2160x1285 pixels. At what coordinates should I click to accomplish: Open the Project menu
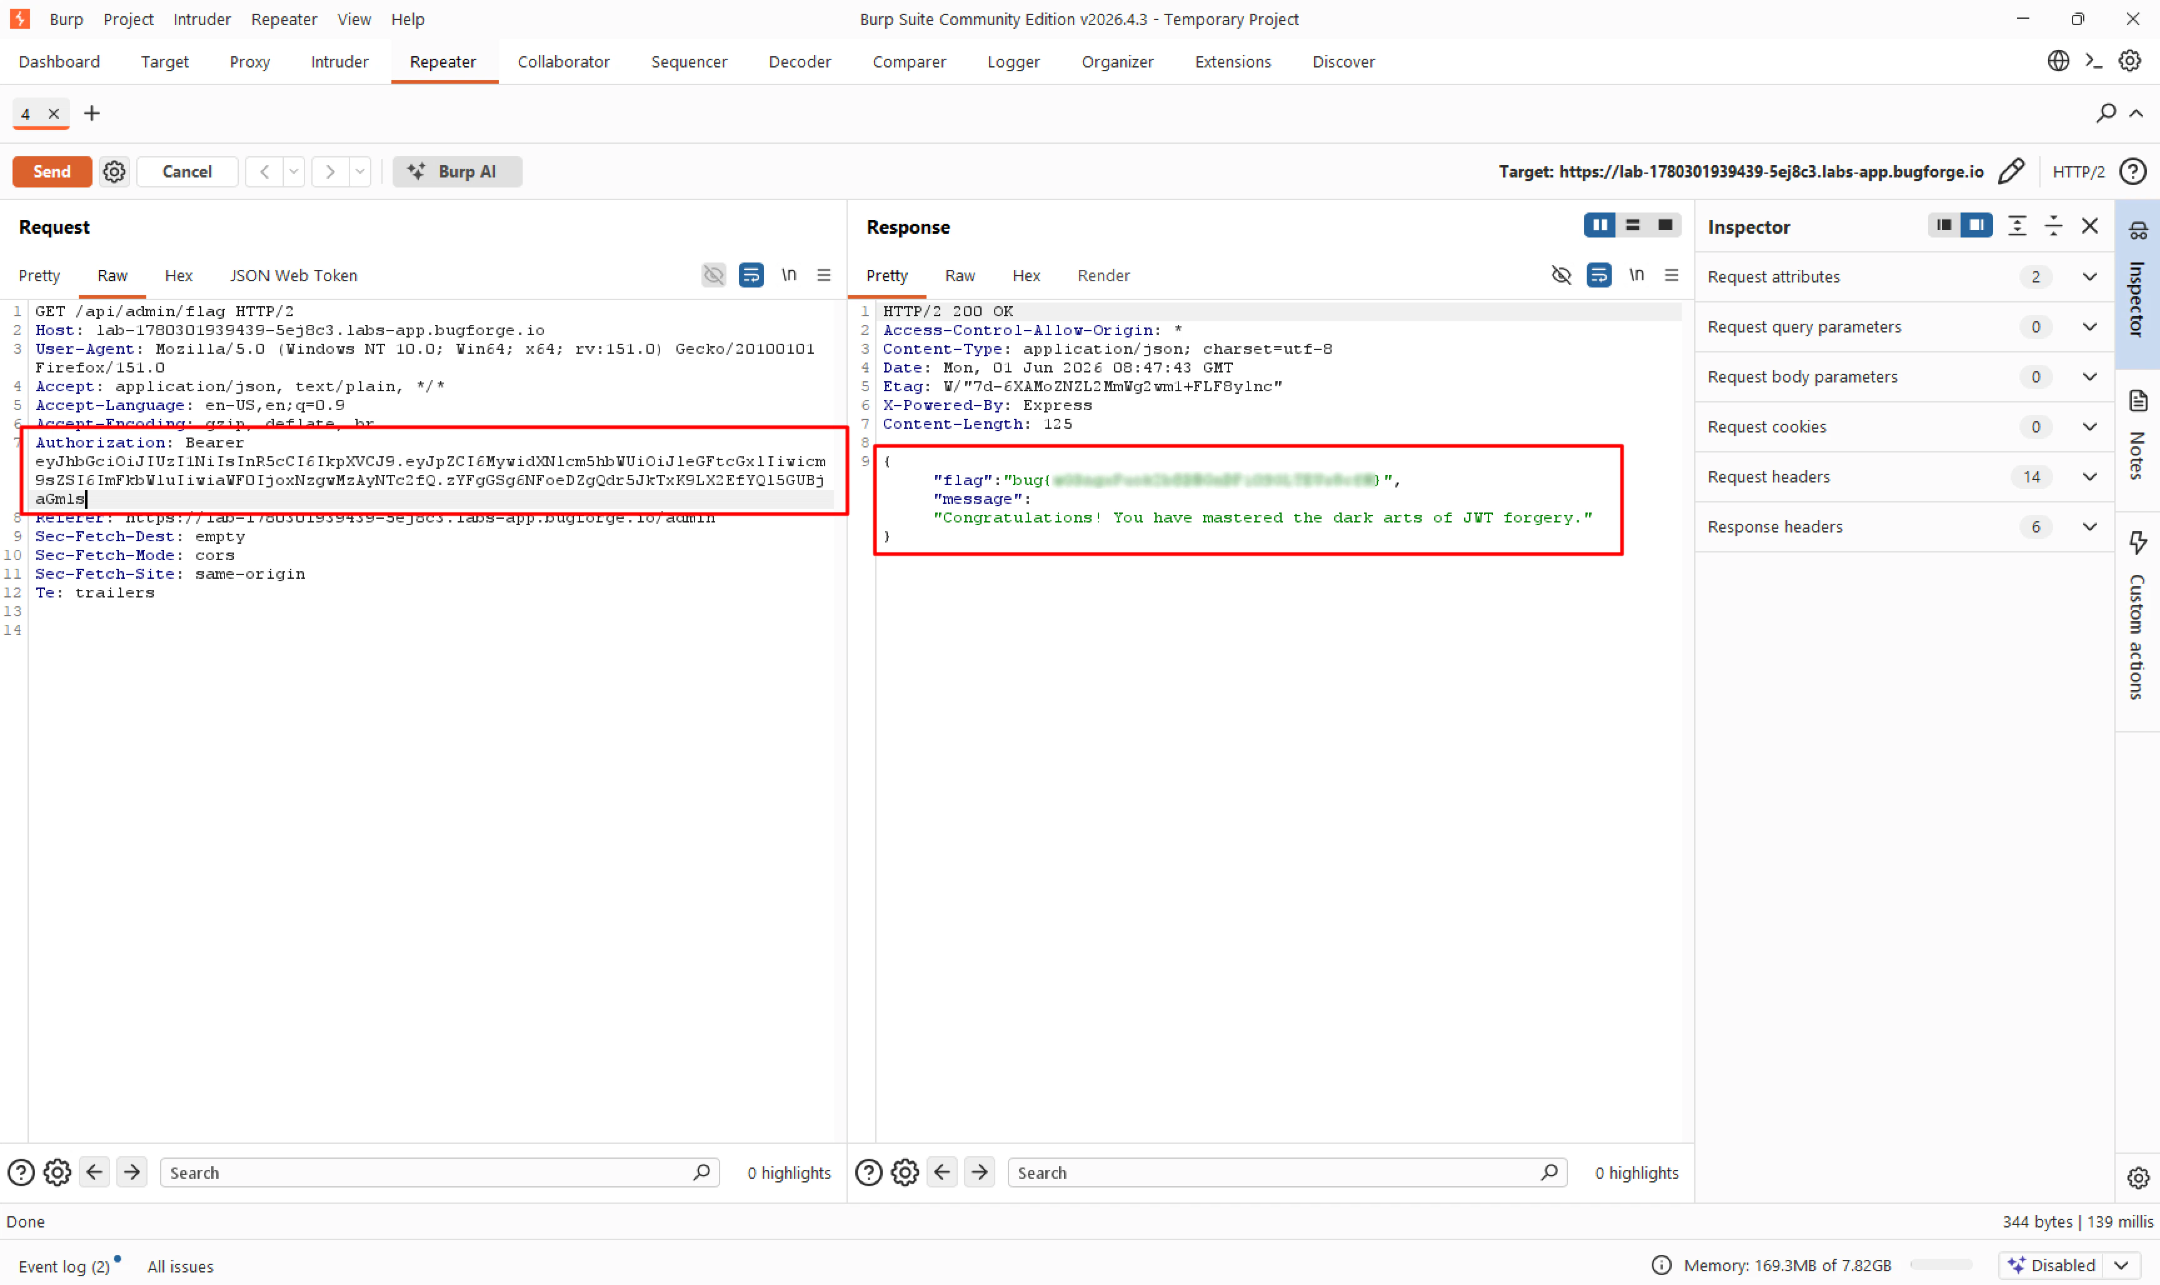(x=128, y=19)
